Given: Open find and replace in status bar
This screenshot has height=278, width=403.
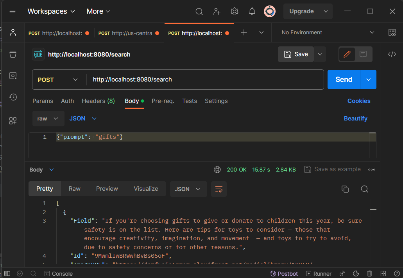Looking at the screenshot, I should coord(33,274).
